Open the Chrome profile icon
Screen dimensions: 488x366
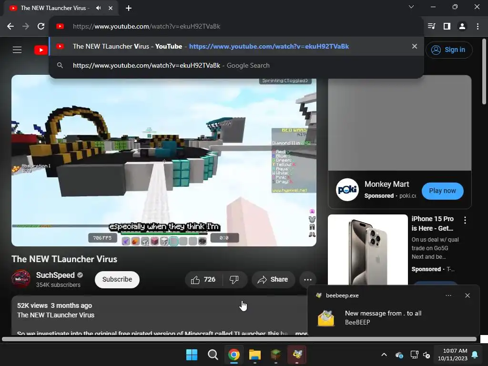coord(462,27)
